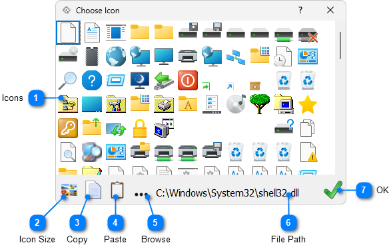This screenshot has width=391, height=245.
Task: Click the shell32.dll file path field
Action: pos(227,193)
